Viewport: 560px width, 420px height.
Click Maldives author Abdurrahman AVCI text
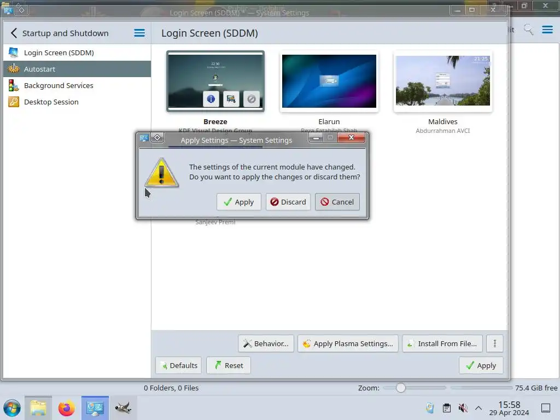point(443,131)
